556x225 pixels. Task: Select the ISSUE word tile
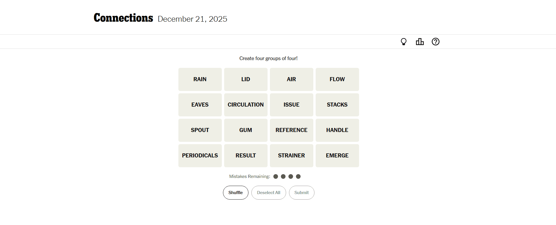click(x=291, y=105)
